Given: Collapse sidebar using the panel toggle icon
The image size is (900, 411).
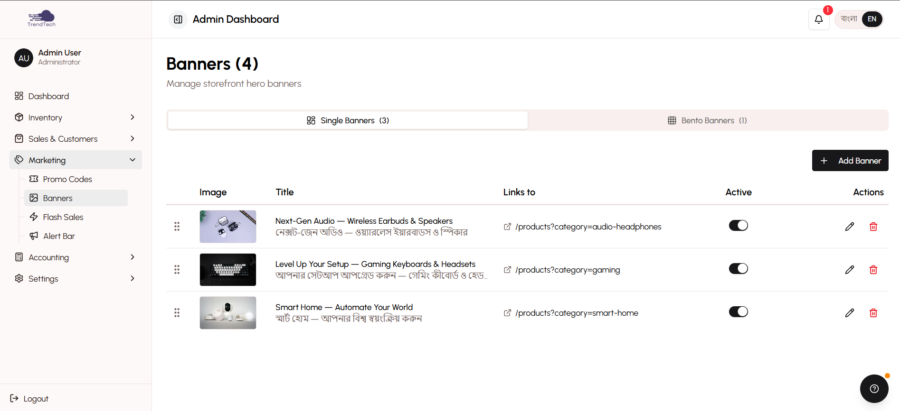Looking at the screenshot, I should (x=178, y=19).
